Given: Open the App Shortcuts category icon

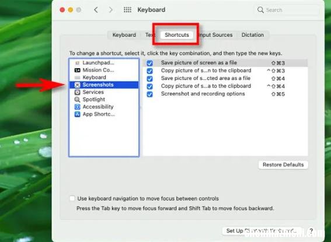Looking at the screenshot, I should [x=78, y=114].
